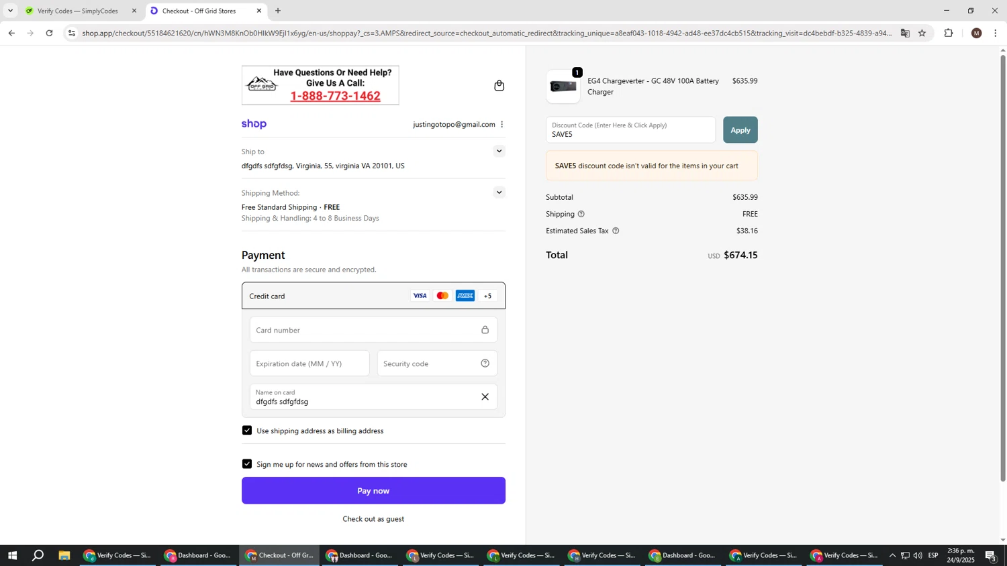
Task: Open the Extensions puzzle icon
Action: [x=949, y=33]
